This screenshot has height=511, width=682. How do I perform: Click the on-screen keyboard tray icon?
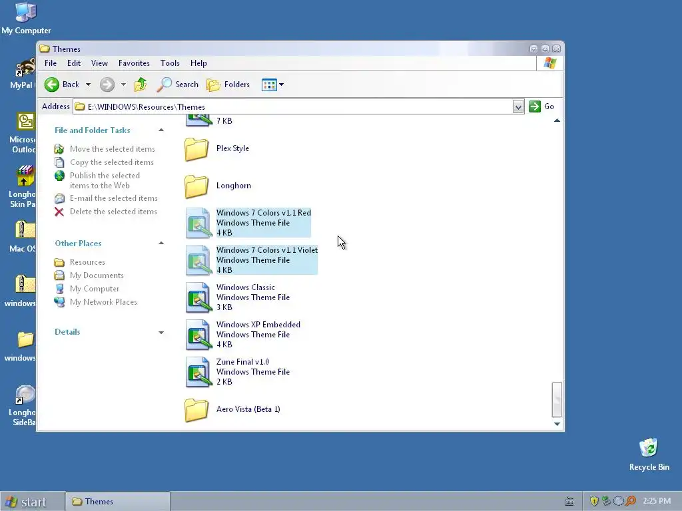(569, 502)
